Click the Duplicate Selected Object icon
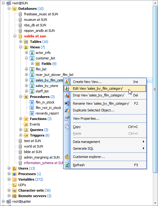The image size is (158, 206). point(67,110)
